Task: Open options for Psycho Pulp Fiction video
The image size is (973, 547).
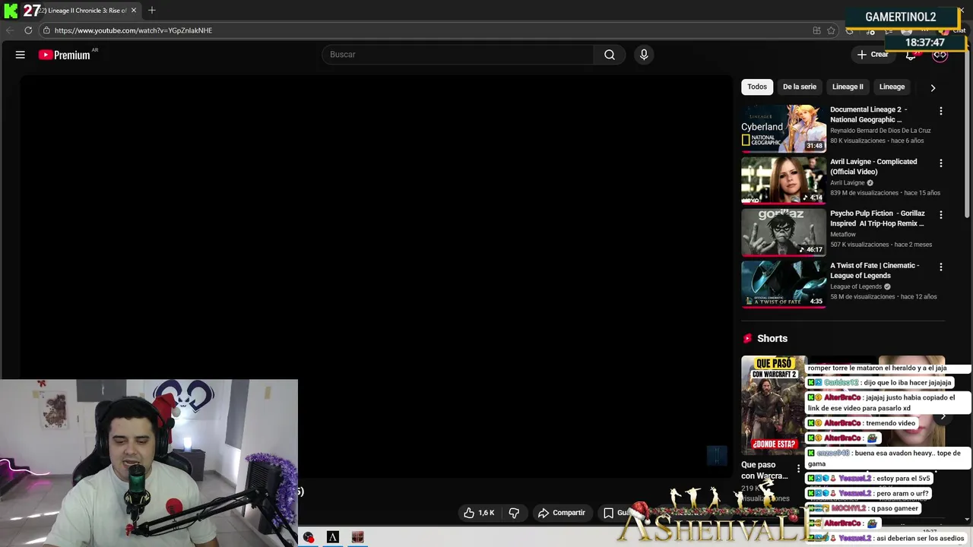Action: [940, 215]
